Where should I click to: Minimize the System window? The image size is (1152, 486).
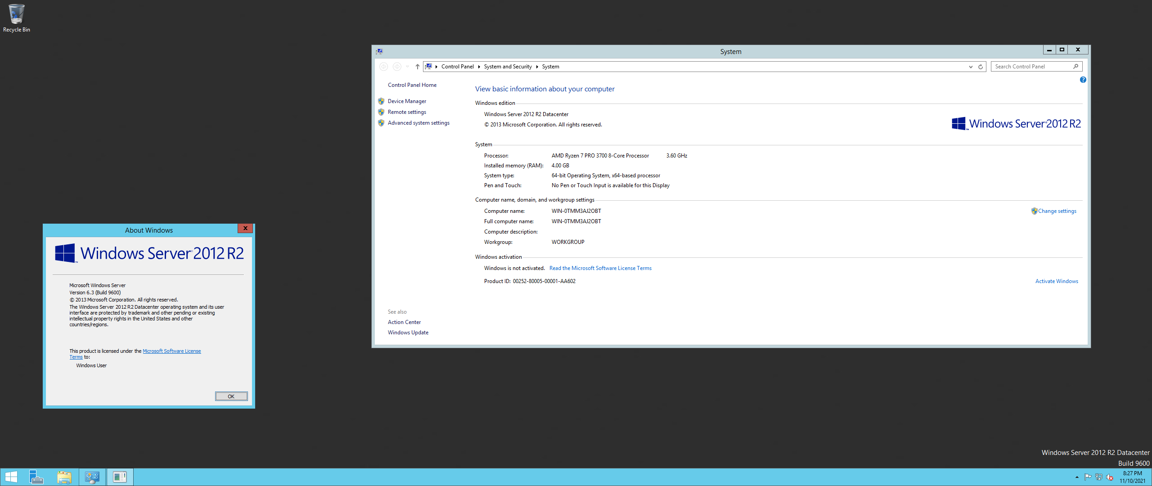[1049, 50]
